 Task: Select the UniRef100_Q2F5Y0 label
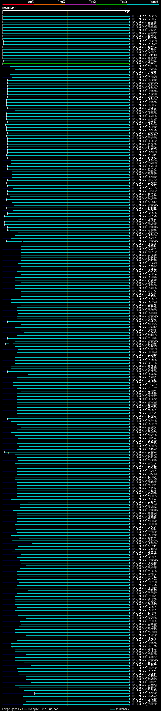click(144, 182)
